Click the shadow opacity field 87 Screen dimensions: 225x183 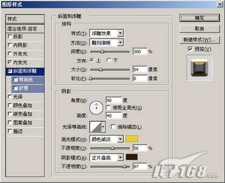tap(140, 166)
